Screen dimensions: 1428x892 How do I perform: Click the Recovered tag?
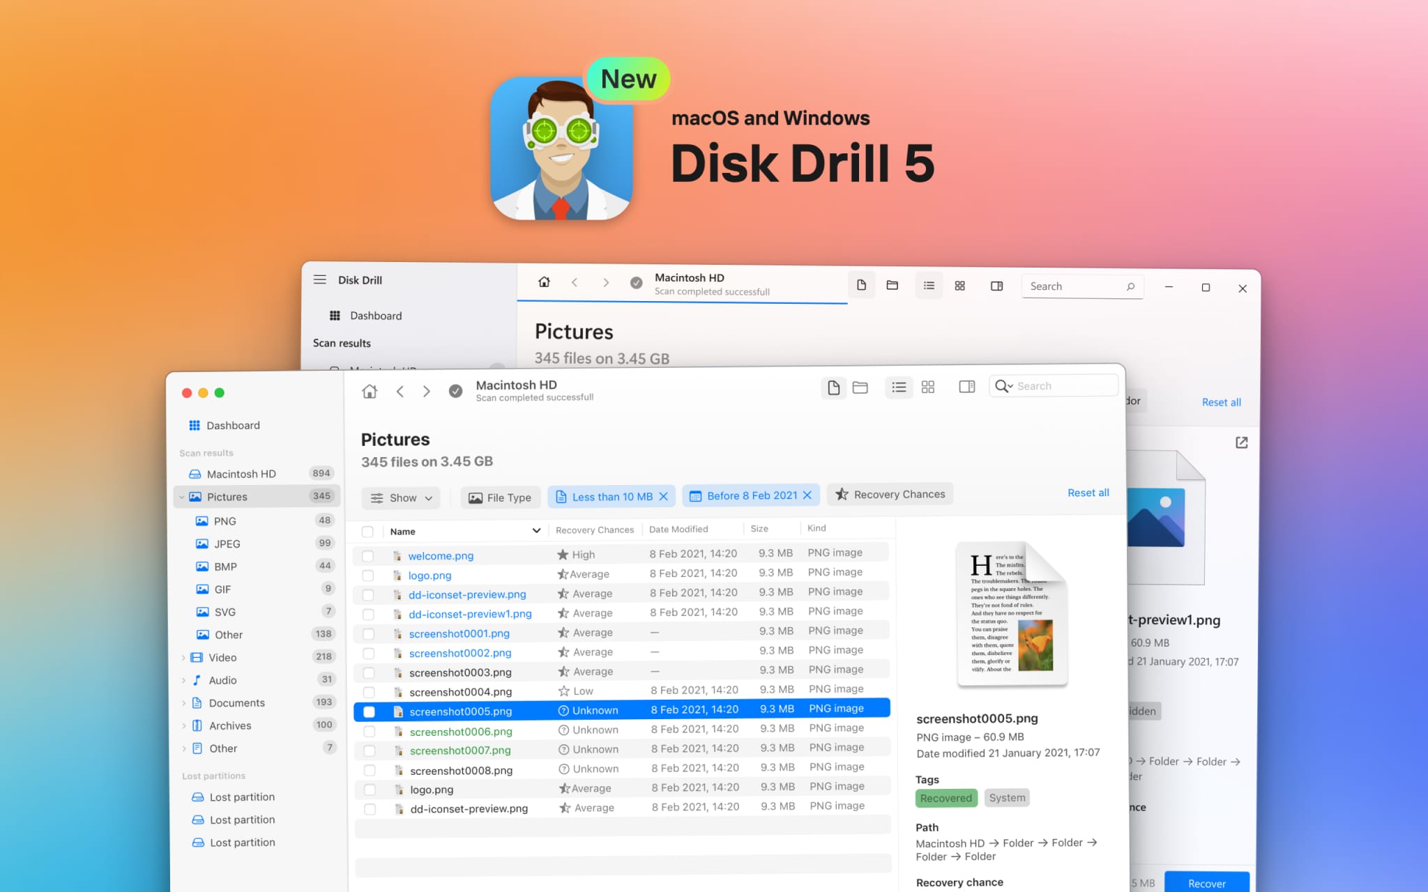(x=945, y=798)
